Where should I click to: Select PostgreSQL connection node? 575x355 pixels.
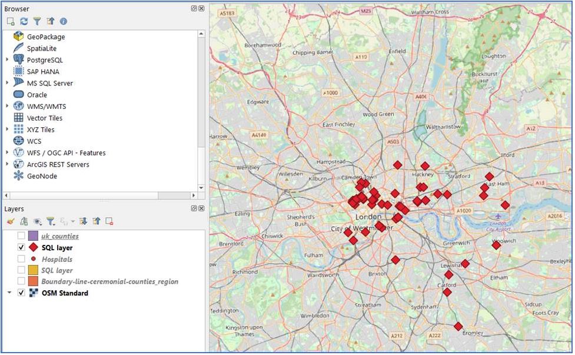pyautogui.click(x=45, y=60)
